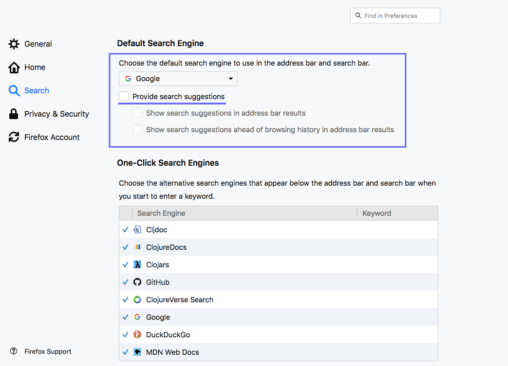
Task: Click the Privacy & Security lock icon
Action: tap(14, 114)
